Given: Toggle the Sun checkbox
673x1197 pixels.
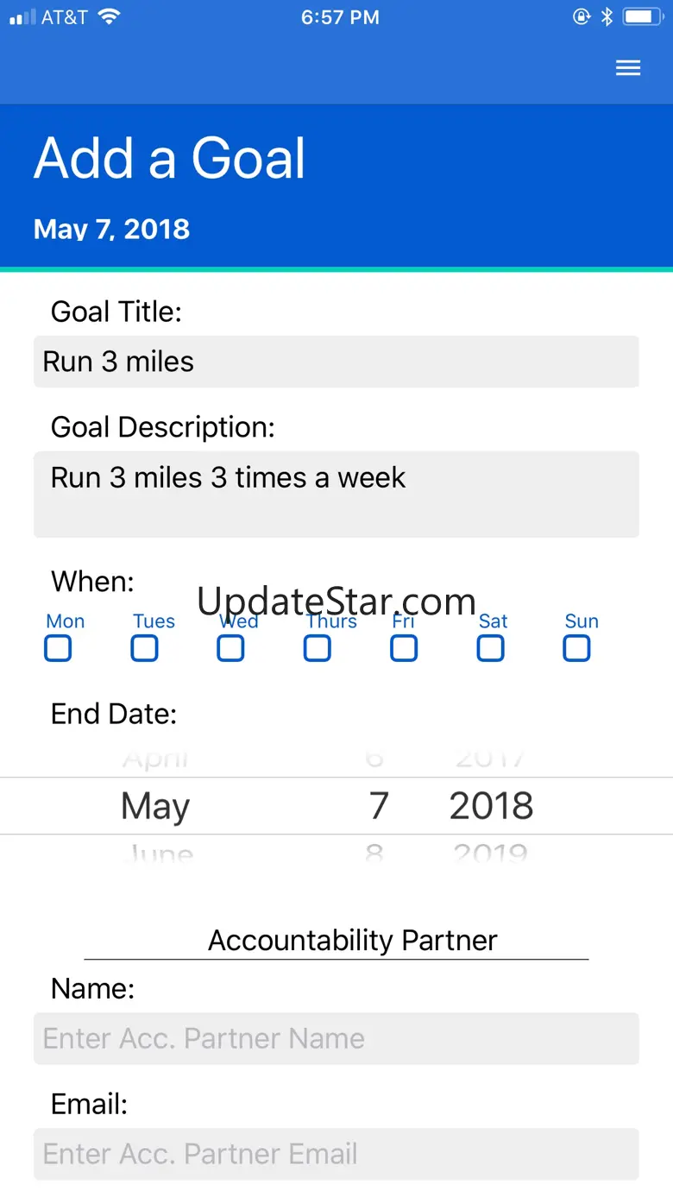Looking at the screenshot, I should [x=576, y=648].
